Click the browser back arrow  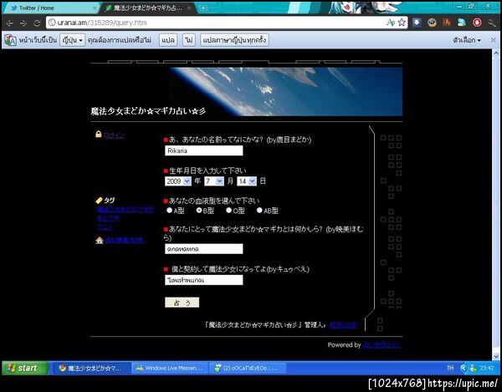point(9,23)
